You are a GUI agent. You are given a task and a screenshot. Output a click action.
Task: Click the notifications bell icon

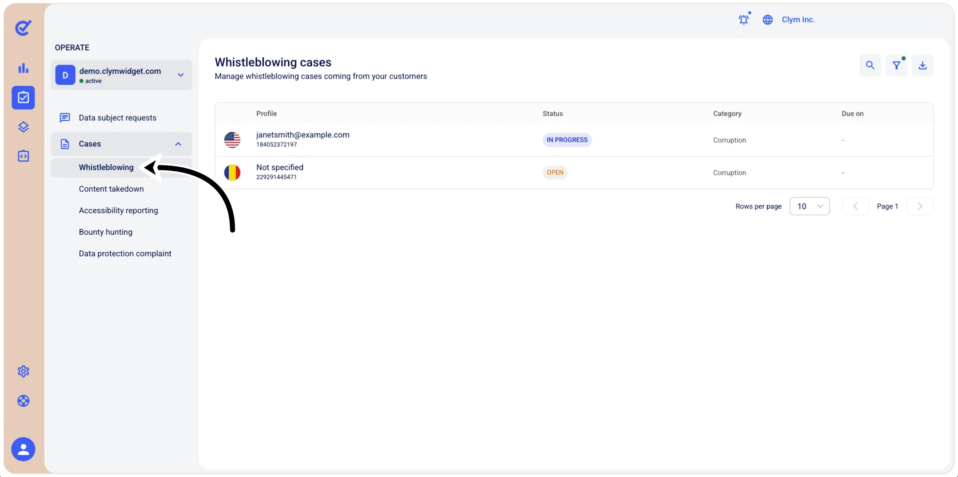coord(744,19)
